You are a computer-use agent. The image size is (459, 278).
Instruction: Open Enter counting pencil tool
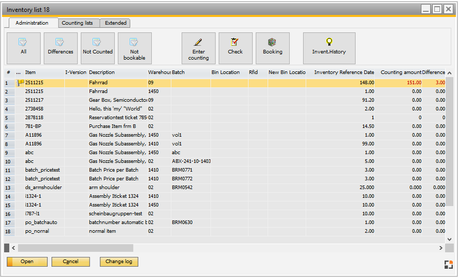click(199, 48)
